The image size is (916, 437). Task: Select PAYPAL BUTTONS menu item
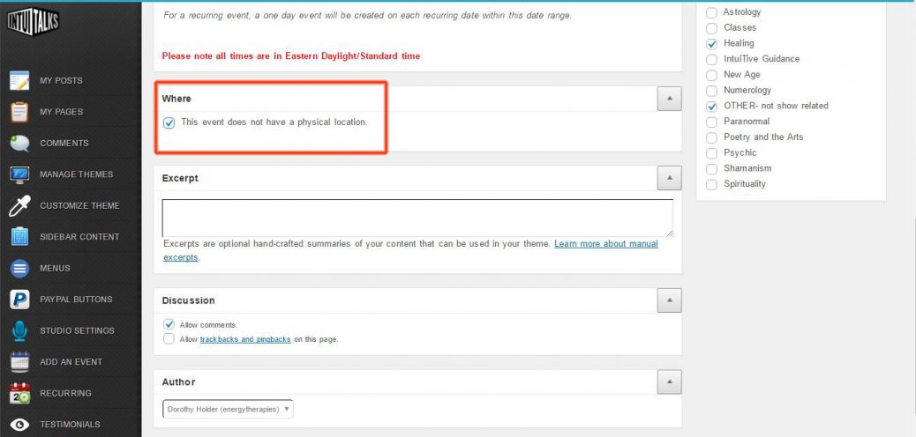pos(76,300)
